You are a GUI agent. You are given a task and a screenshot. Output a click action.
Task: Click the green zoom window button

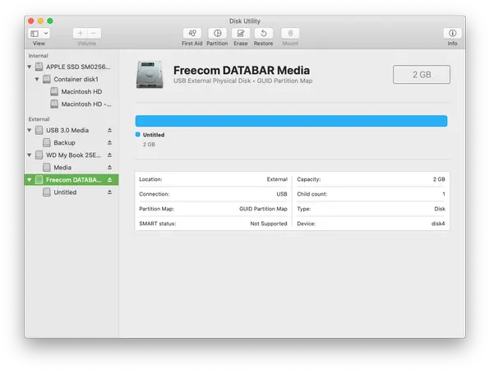(50, 21)
